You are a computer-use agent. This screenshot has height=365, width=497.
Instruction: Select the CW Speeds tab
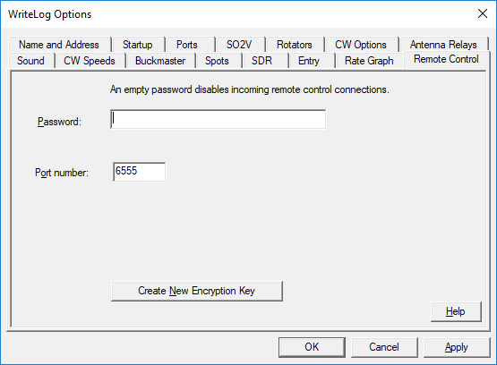click(90, 61)
